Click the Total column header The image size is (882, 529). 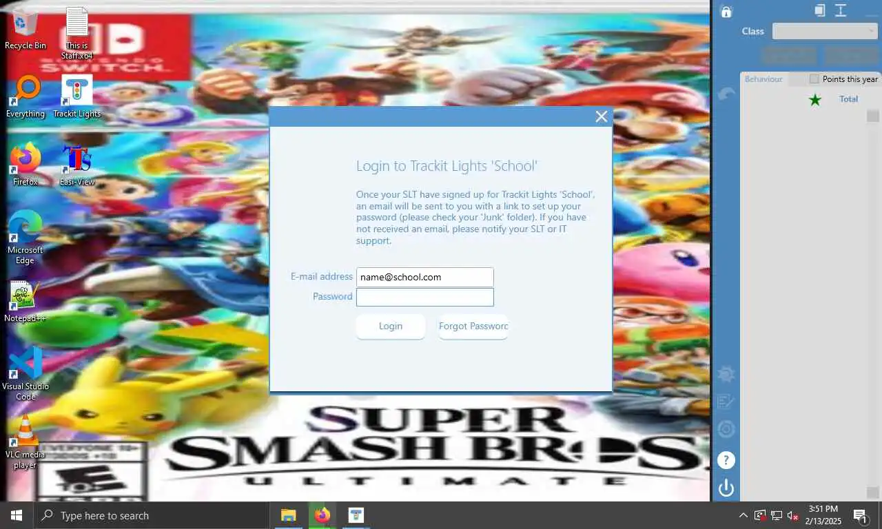(849, 99)
